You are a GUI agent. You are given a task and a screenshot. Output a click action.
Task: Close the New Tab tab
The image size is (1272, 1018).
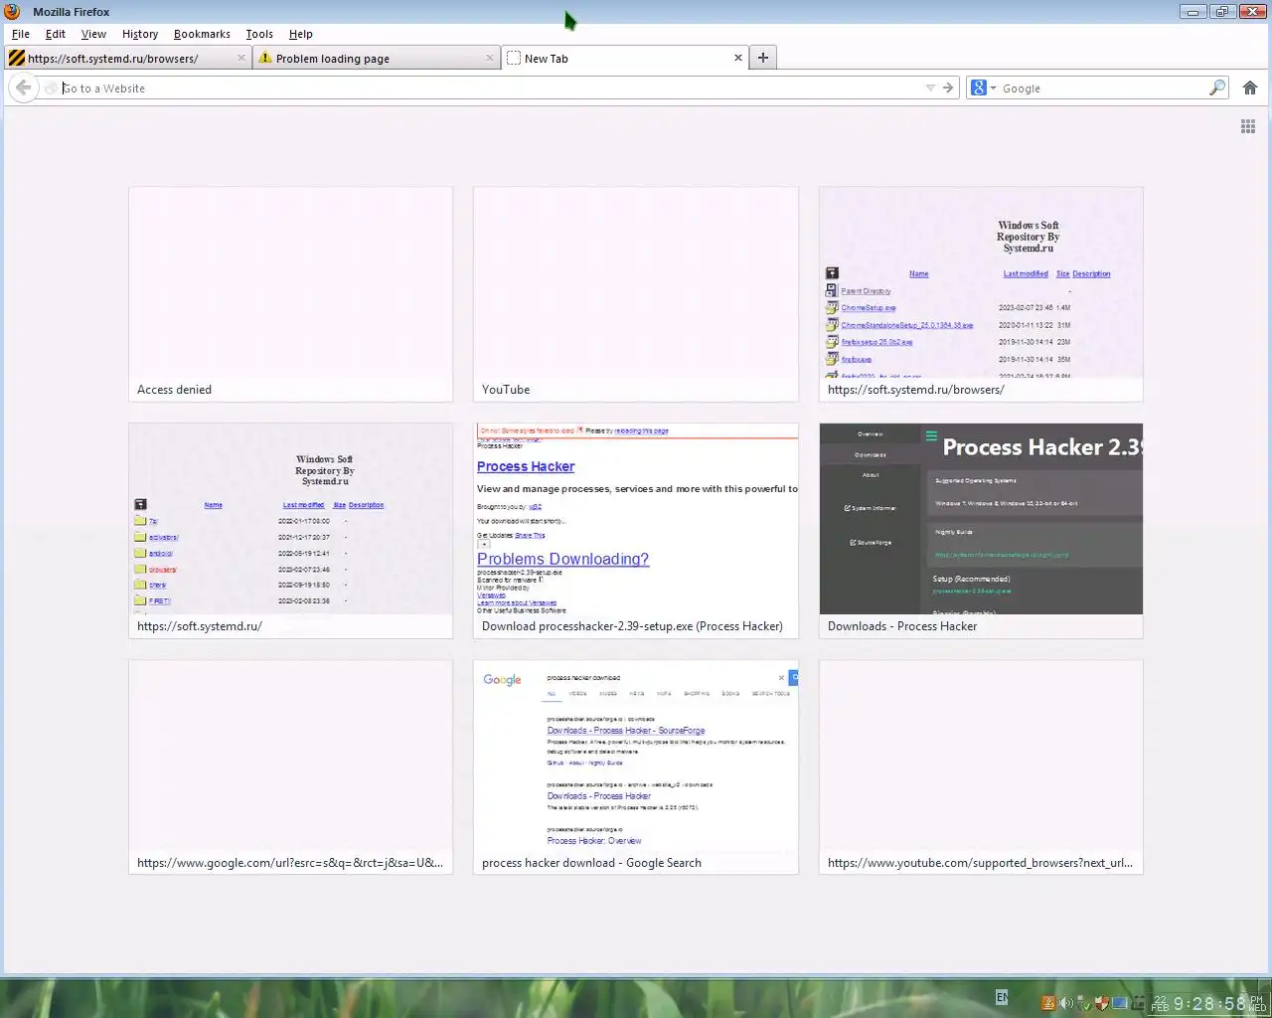click(x=737, y=58)
